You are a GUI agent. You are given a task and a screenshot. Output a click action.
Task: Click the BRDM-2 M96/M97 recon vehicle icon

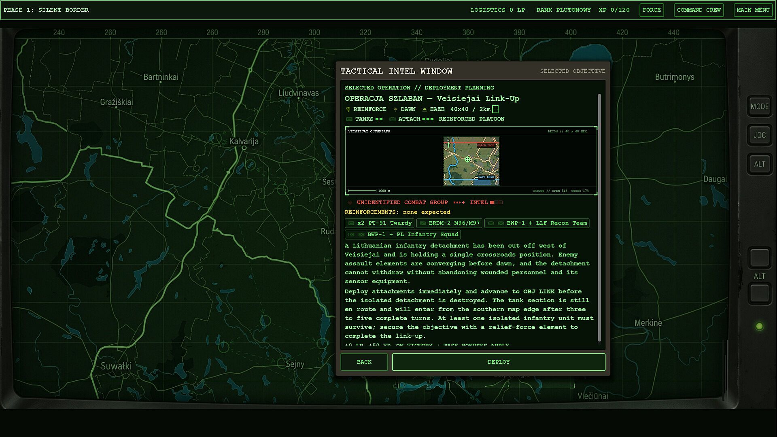[423, 223]
